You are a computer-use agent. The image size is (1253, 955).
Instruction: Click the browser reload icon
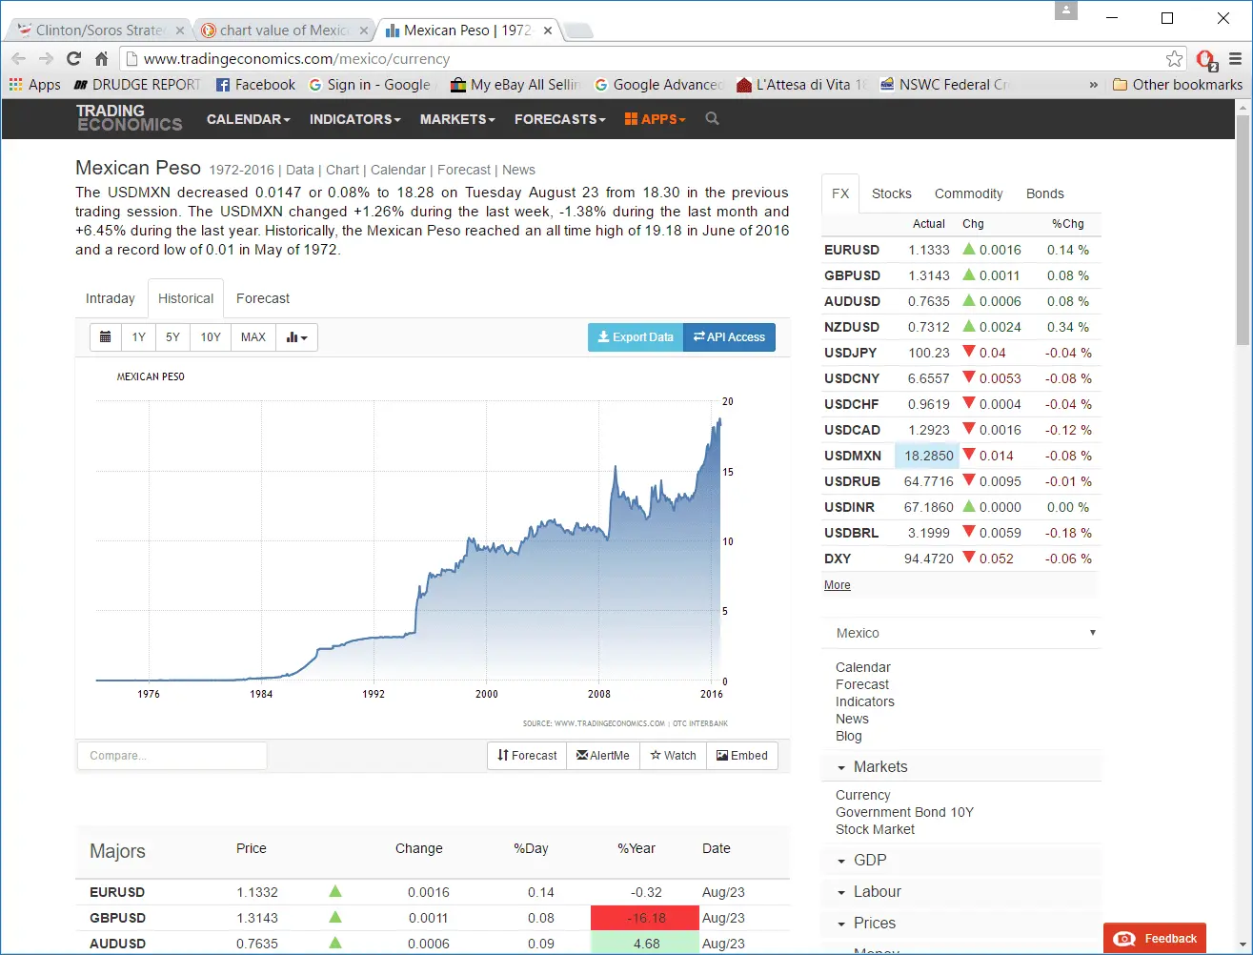[73, 59]
